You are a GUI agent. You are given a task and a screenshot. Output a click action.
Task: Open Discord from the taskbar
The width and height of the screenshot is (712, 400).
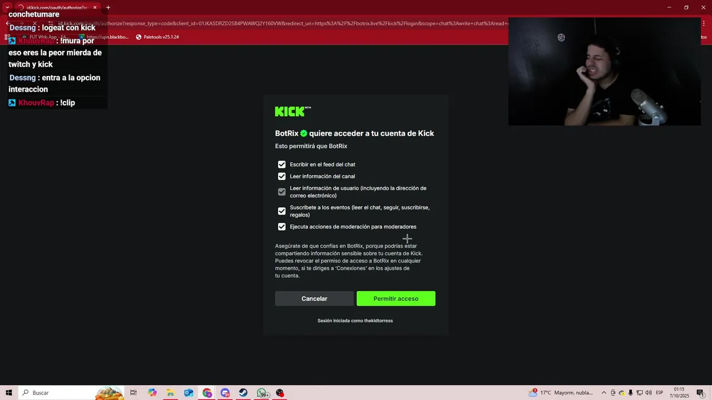(225, 393)
